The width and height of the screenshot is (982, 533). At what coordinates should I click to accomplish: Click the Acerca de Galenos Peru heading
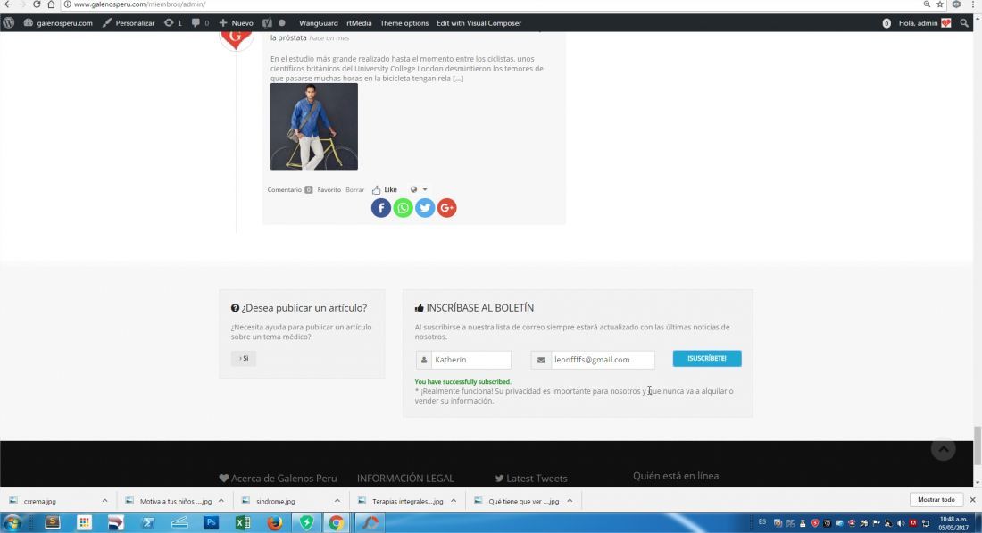[278, 478]
